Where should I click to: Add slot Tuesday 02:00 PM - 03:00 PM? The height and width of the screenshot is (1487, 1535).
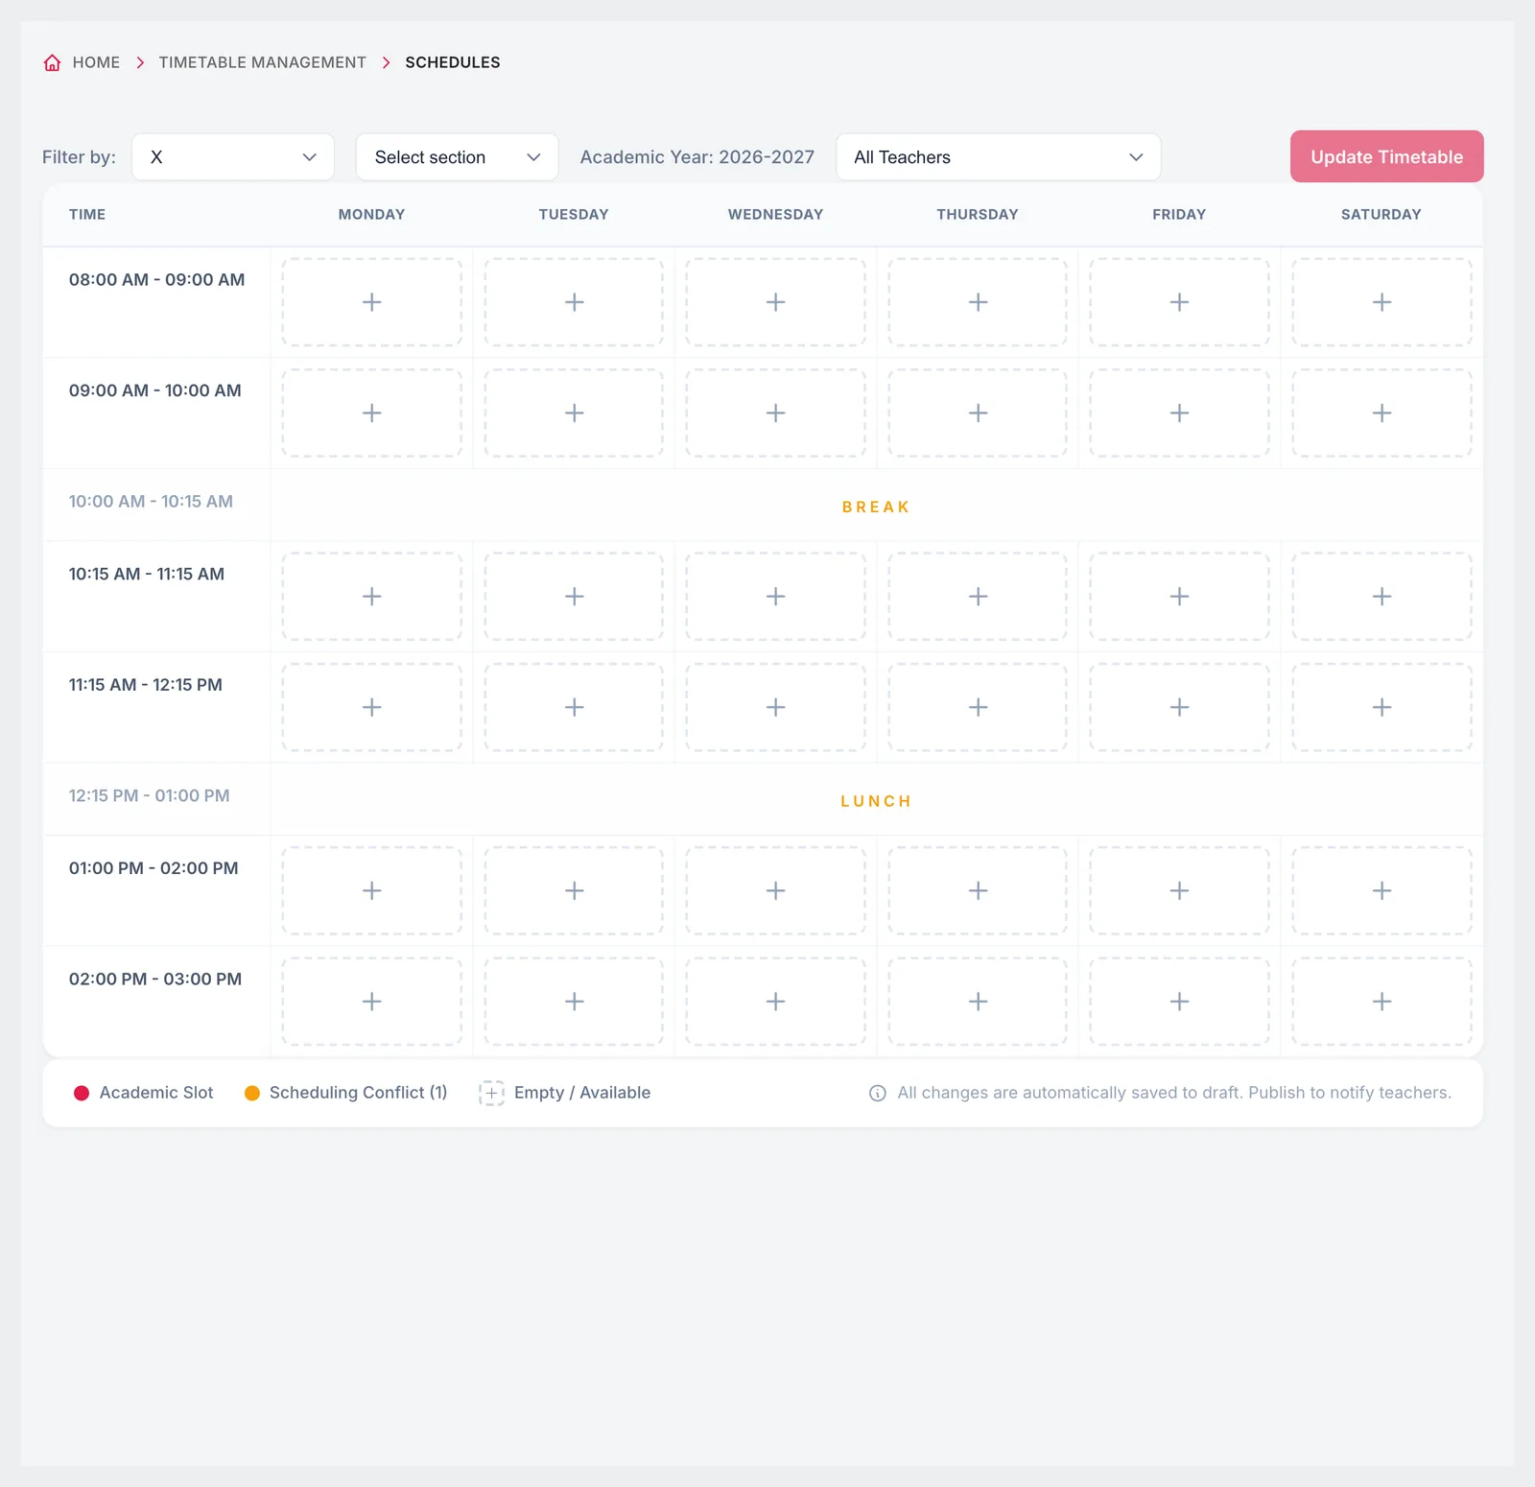coord(574,1002)
